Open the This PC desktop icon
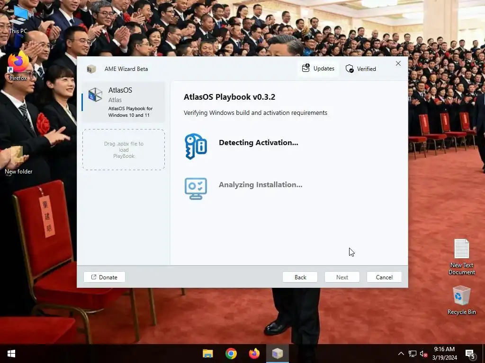The image size is (485, 363). point(18,19)
